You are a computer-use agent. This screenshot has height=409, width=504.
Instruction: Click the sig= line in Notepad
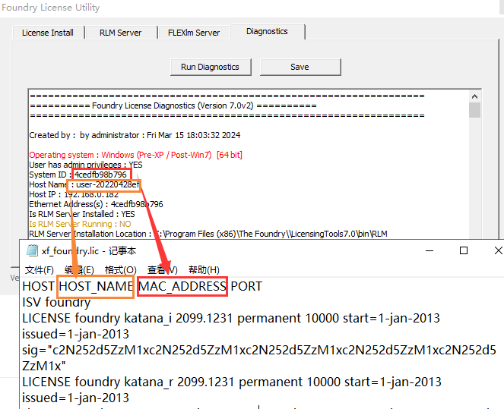tap(259, 350)
